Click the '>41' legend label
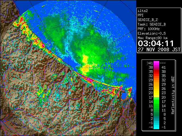182x136 pixels. [x=150, y=63]
